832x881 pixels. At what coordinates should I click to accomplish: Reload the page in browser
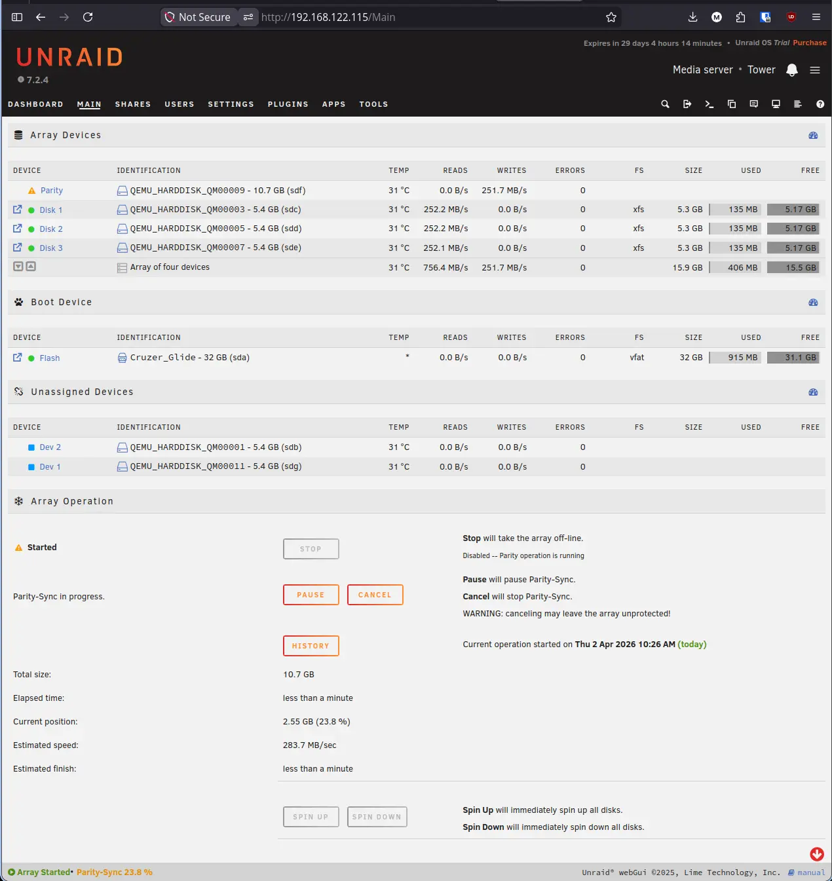(88, 17)
